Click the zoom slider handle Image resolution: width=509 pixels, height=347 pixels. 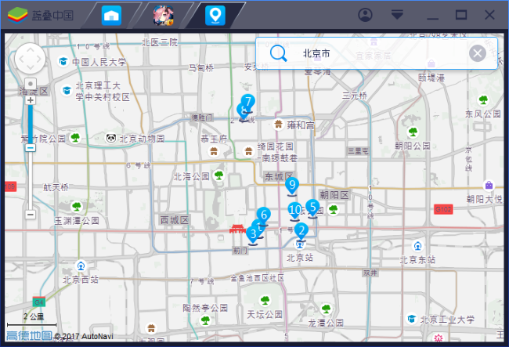point(31,148)
